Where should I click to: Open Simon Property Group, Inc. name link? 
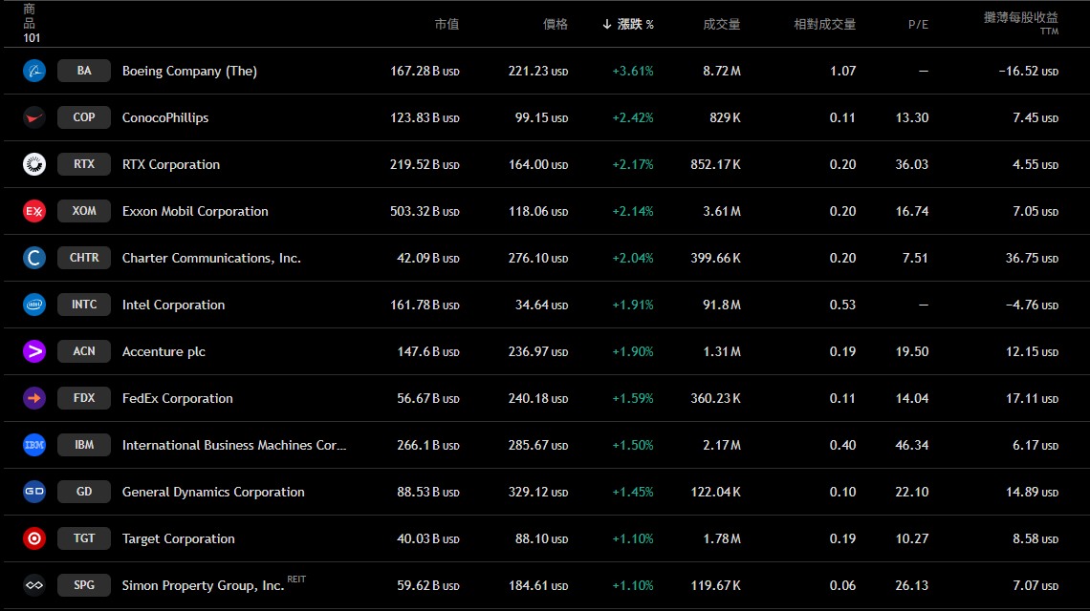203,585
